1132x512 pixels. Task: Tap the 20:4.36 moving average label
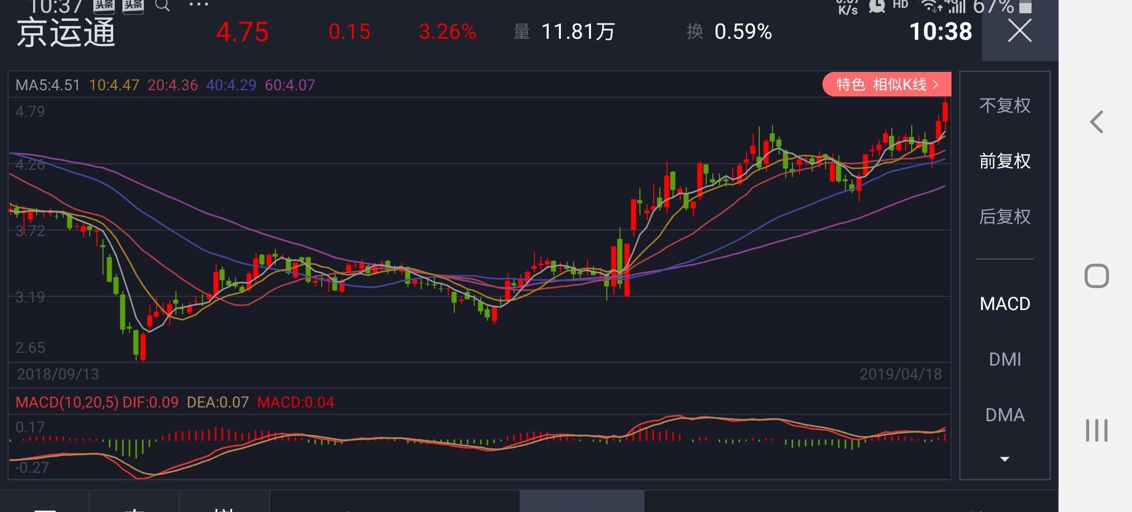tap(172, 85)
